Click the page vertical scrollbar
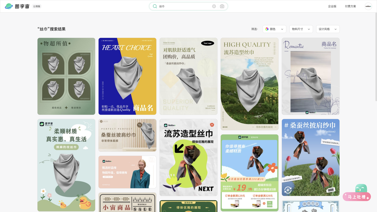 376,57
